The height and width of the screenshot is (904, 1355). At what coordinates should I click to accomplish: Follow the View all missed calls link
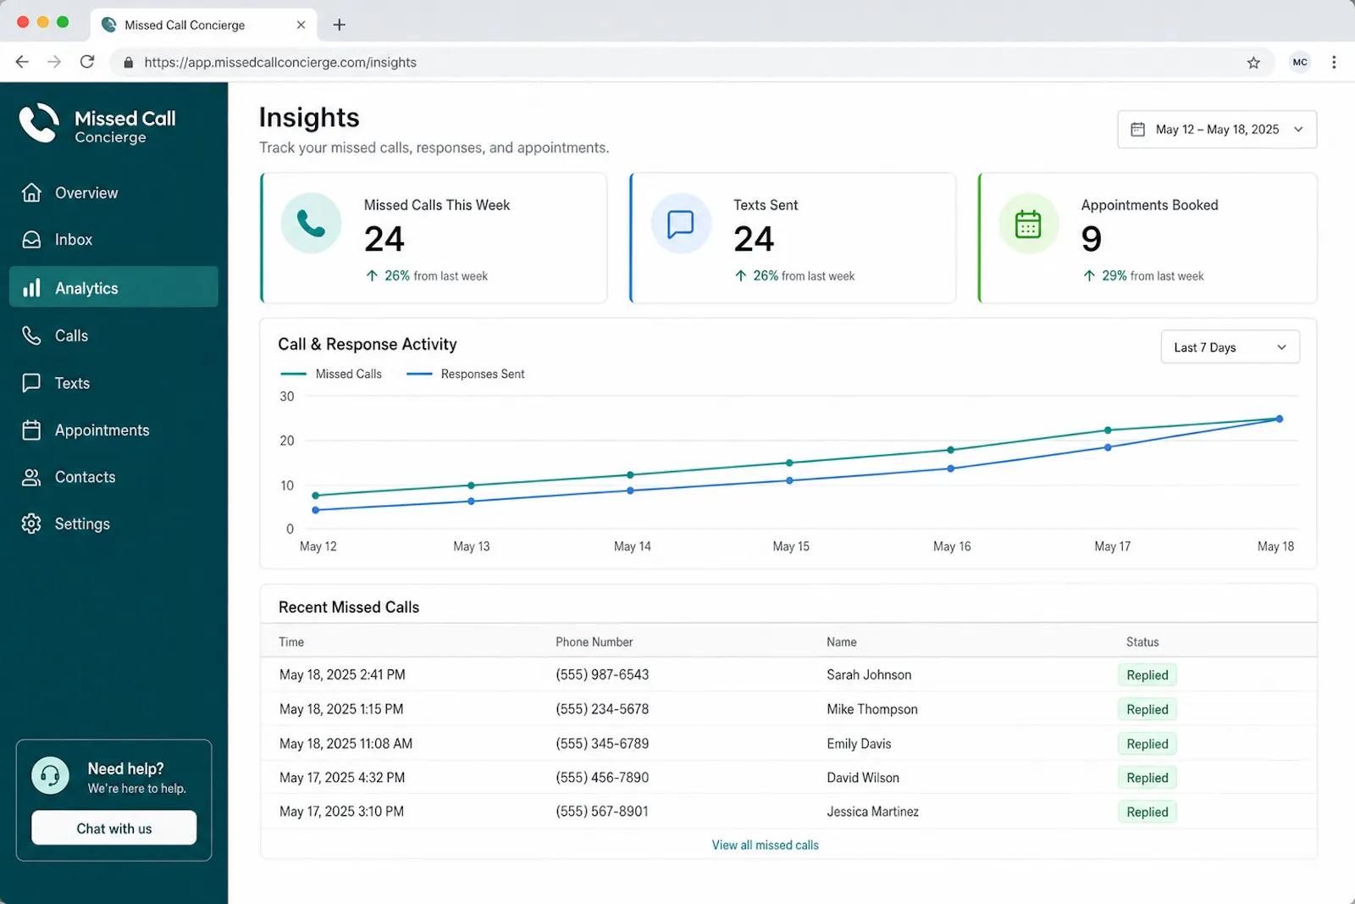tap(765, 845)
